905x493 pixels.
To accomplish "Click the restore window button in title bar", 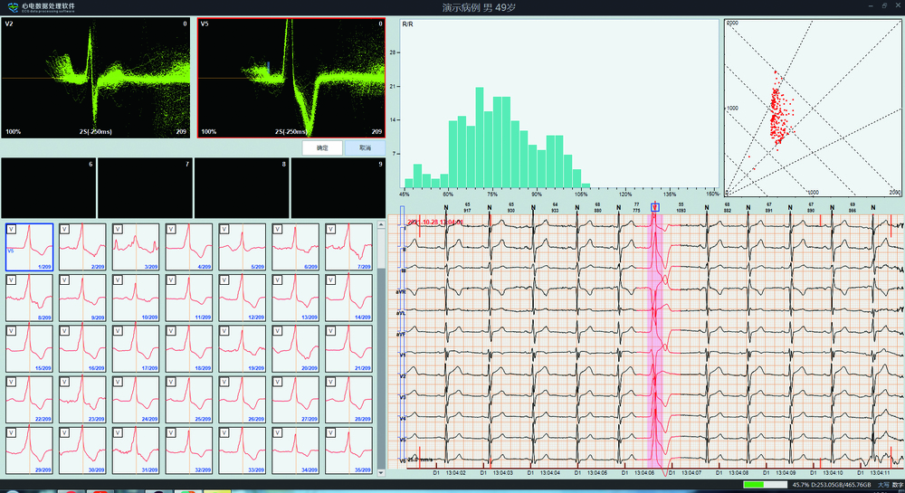I will [885, 6].
